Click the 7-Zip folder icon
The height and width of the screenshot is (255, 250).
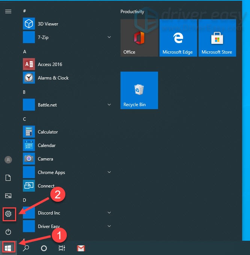click(x=29, y=37)
